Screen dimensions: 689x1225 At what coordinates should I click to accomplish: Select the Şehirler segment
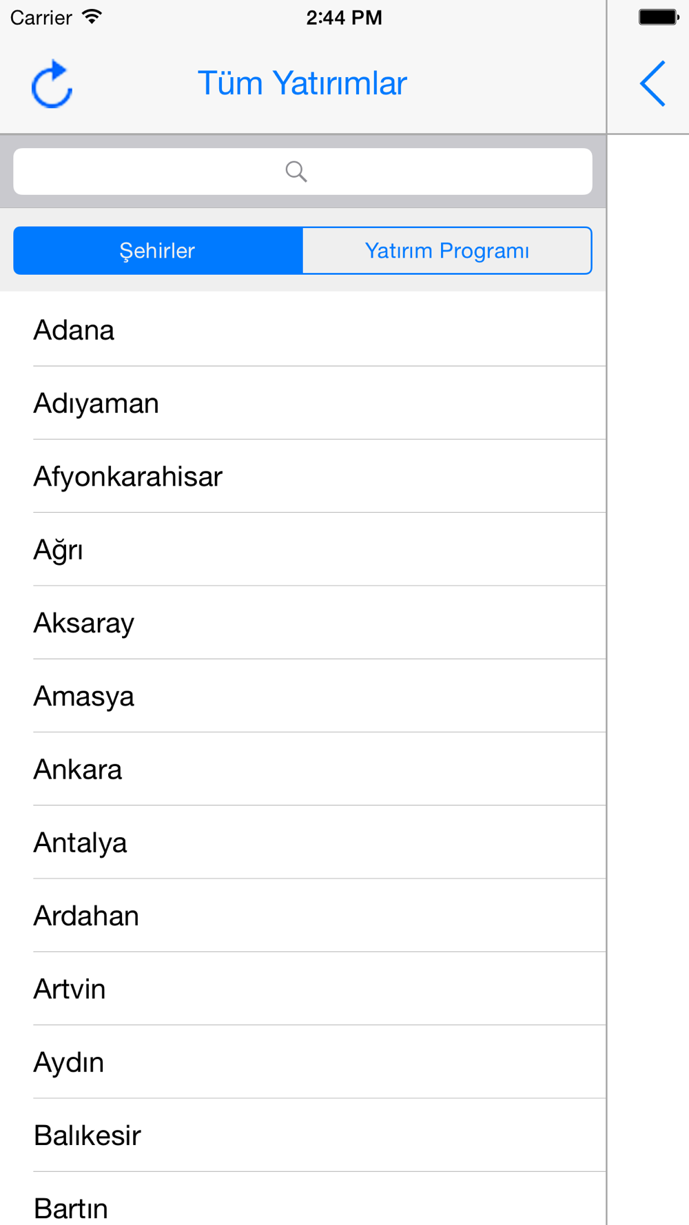[x=158, y=250]
